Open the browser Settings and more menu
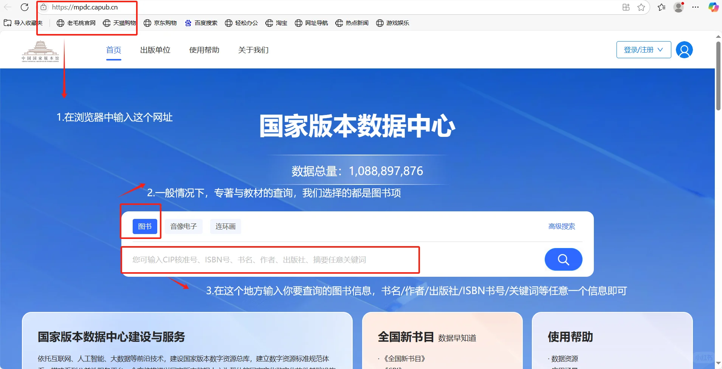The height and width of the screenshot is (369, 722). (x=696, y=7)
